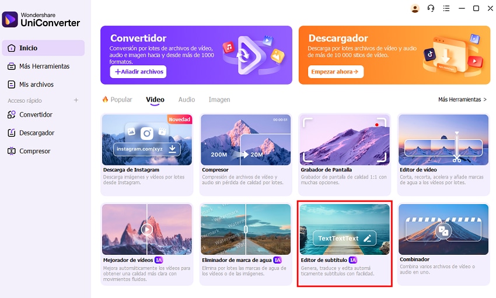Click the Empezar ahora button
496x298 pixels.
tap(336, 72)
